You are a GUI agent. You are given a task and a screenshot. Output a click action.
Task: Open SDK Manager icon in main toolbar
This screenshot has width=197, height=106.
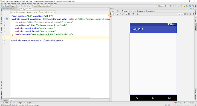187,6
